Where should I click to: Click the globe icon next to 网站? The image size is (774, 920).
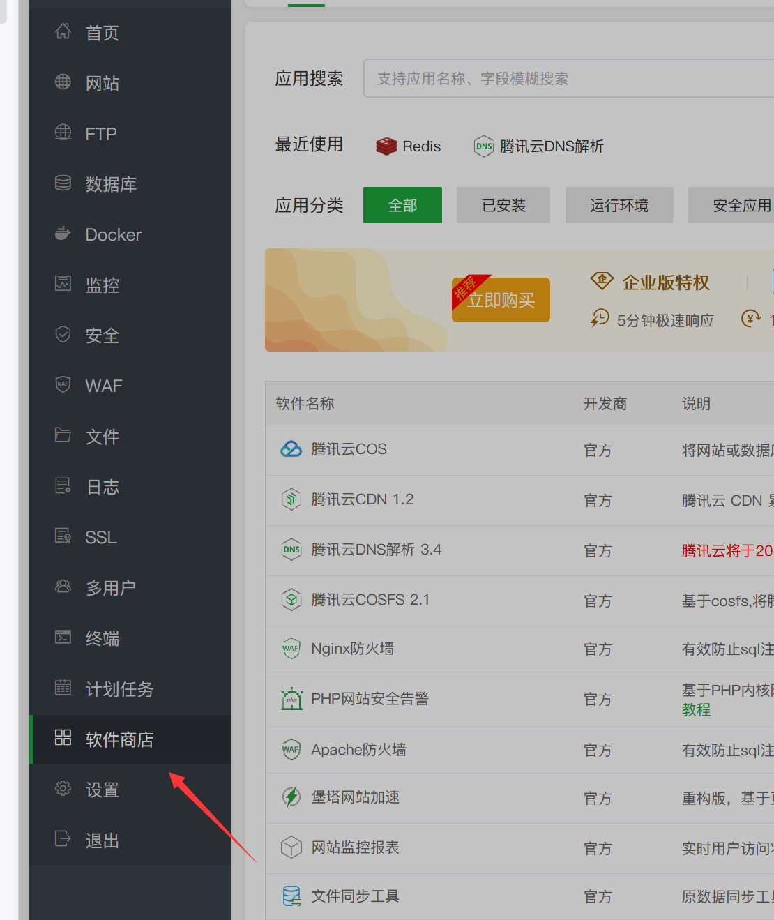point(63,82)
